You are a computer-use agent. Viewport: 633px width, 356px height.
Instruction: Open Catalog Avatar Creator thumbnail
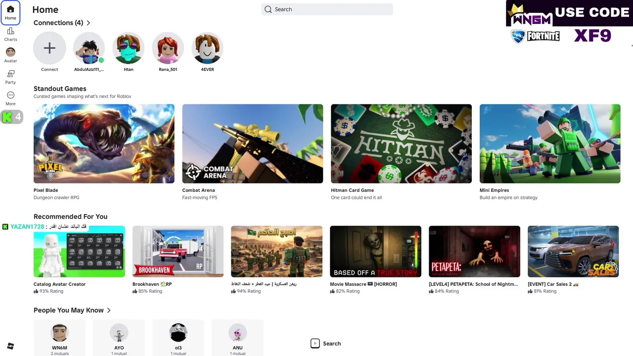click(79, 252)
